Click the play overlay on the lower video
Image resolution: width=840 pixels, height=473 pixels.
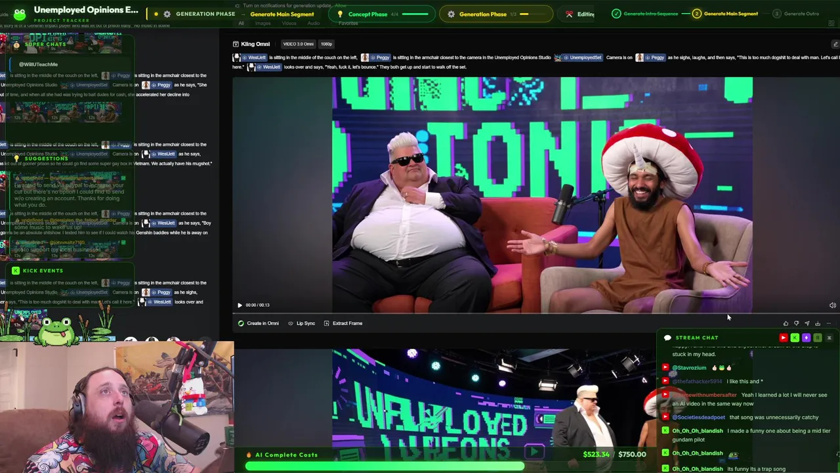tap(535, 452)
